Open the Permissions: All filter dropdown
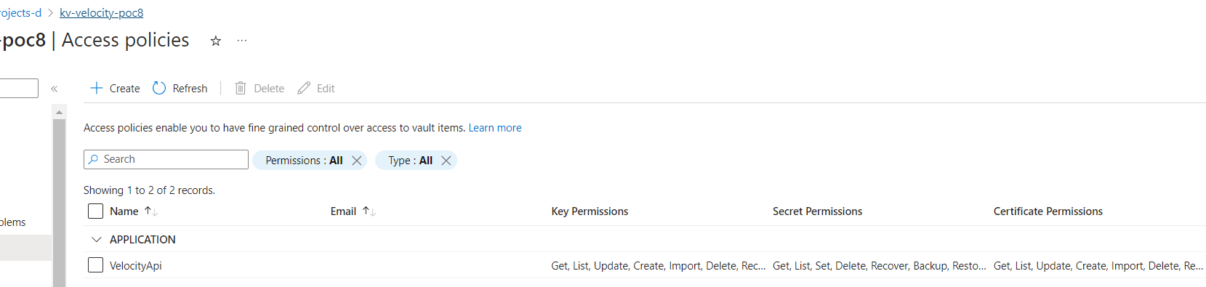Viewport: 1206px width, 287px height. click(x=304, y=161)
